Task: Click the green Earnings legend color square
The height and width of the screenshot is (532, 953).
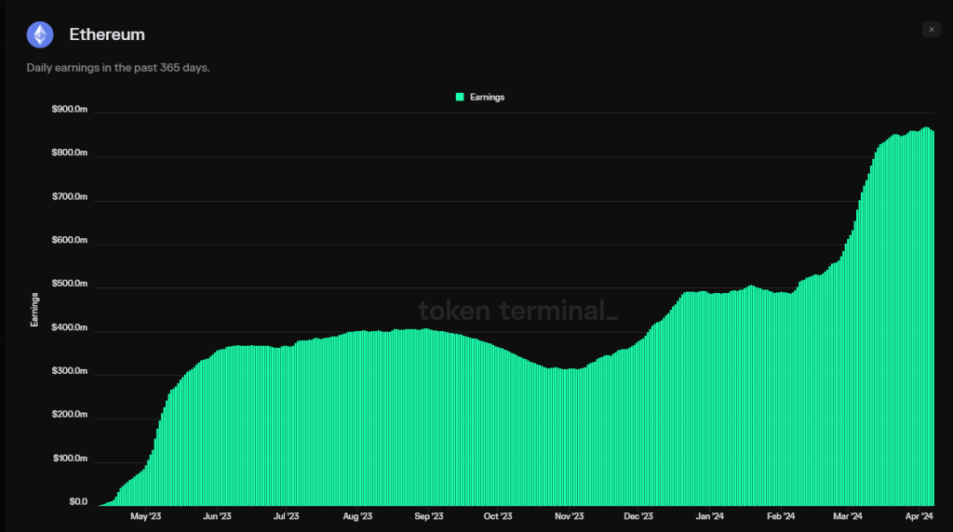Action: pyautogui.click(x=460, y=97)
